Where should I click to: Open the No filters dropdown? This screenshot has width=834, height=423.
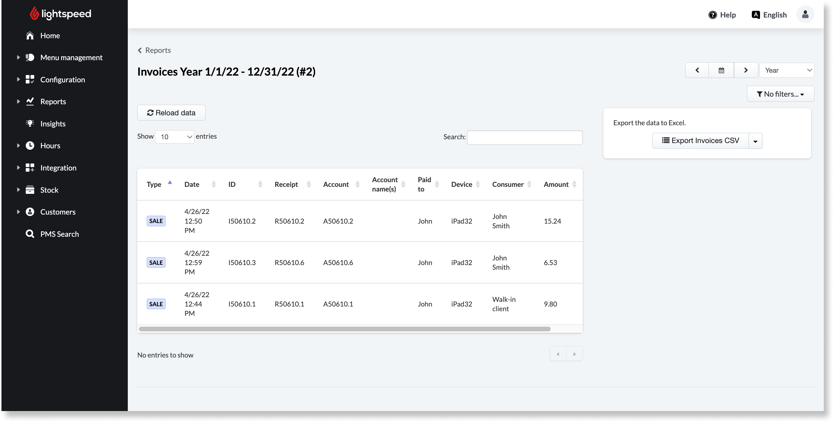click(x=780, y=94)
